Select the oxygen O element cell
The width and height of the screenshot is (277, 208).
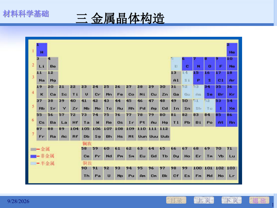(210, 64)
